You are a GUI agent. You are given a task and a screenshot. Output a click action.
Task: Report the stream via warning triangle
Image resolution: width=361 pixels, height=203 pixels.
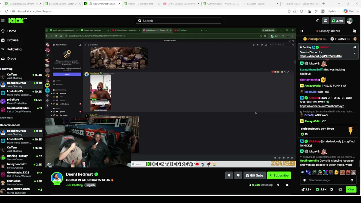(287, 185)
